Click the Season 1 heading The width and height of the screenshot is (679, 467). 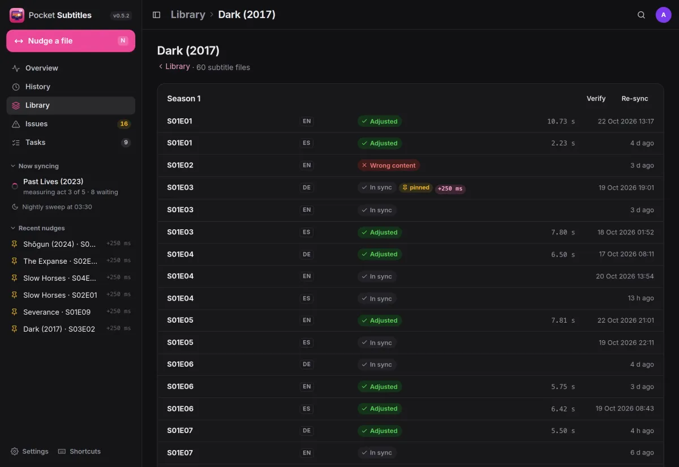(x=184, y=98)
